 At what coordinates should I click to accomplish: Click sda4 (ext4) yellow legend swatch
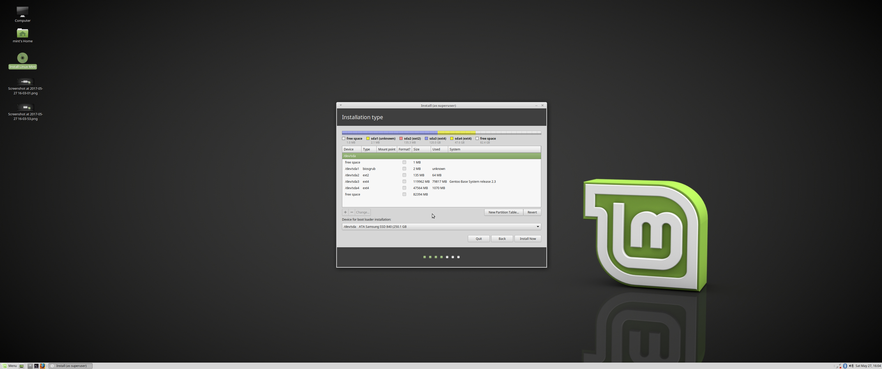coord(452,139)
